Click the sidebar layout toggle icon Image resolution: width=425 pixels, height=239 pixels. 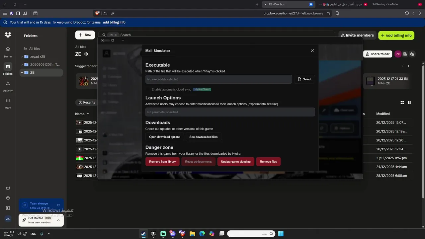8,208
